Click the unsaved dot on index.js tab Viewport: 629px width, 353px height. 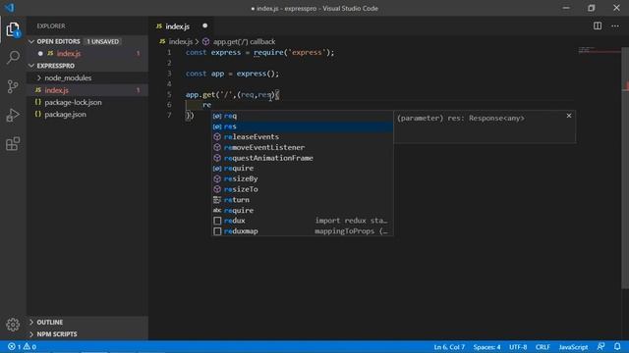click(x=205, y=26)
